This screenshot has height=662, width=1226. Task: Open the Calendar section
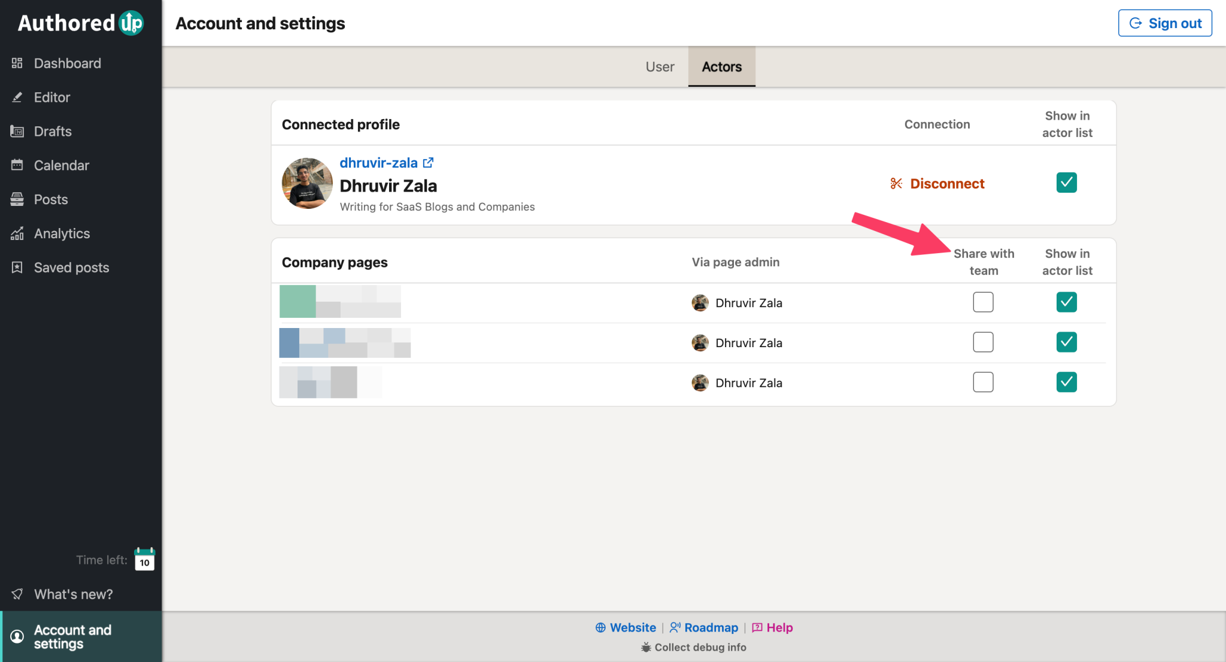[61, 165]
